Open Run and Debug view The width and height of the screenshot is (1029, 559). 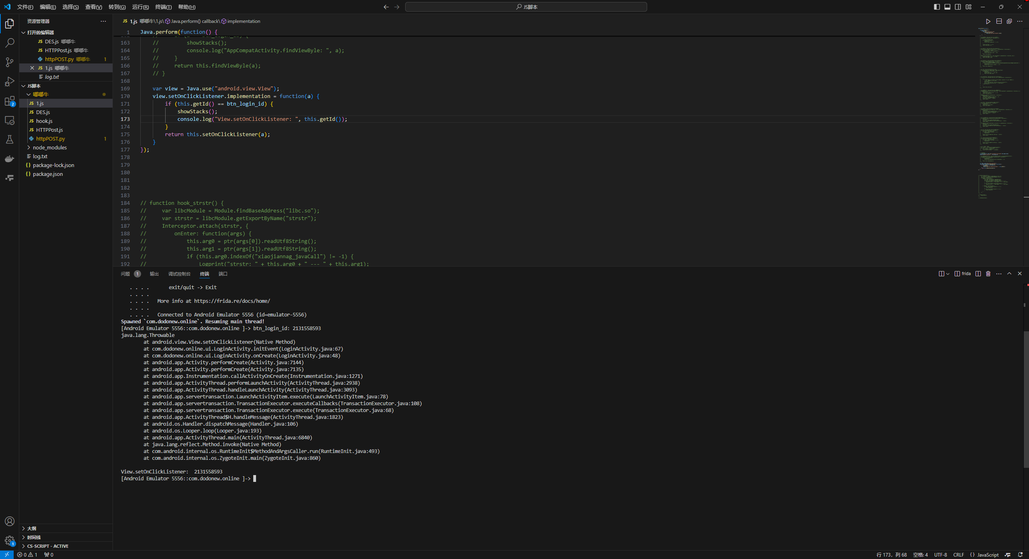tap(10, 82)
